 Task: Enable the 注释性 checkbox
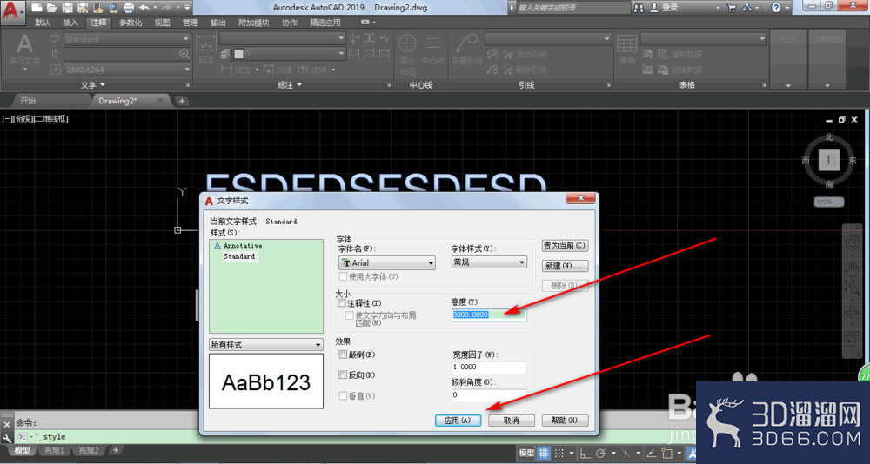[x=342, y=303]
